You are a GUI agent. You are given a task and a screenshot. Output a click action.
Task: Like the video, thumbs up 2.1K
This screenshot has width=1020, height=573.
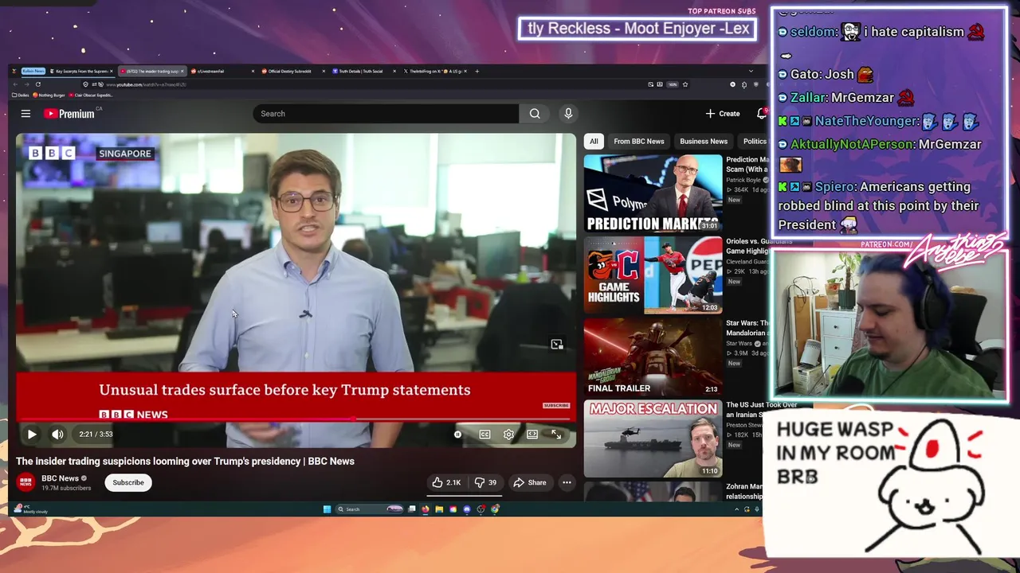pyautogui.click(x=446, y=482)
